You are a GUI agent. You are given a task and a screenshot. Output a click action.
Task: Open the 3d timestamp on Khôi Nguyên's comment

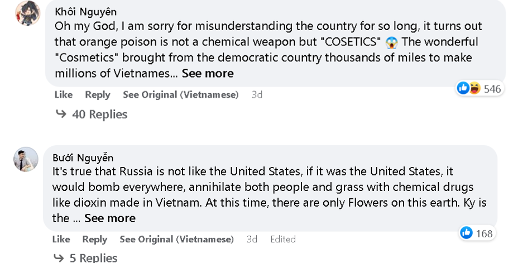(257, 95)
